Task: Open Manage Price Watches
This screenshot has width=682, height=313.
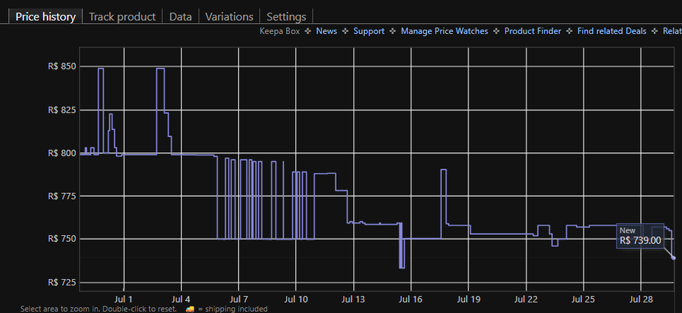Action: coord(445,31)
